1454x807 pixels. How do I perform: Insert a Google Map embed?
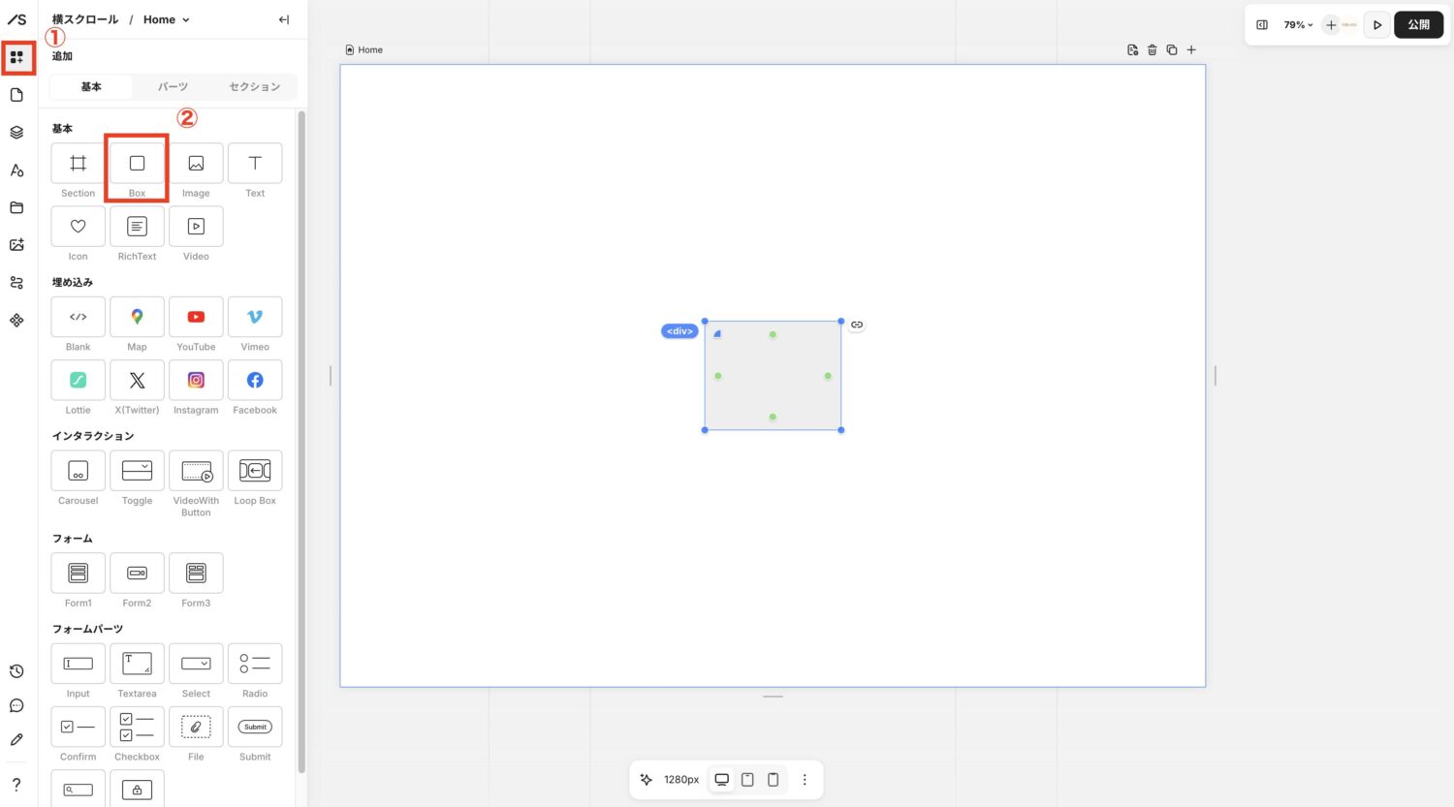click(137, 318)
